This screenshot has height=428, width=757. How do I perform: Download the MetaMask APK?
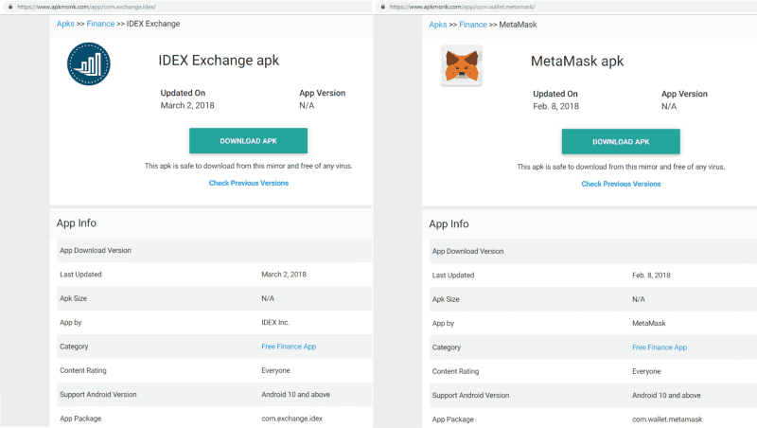coord(621,141)
